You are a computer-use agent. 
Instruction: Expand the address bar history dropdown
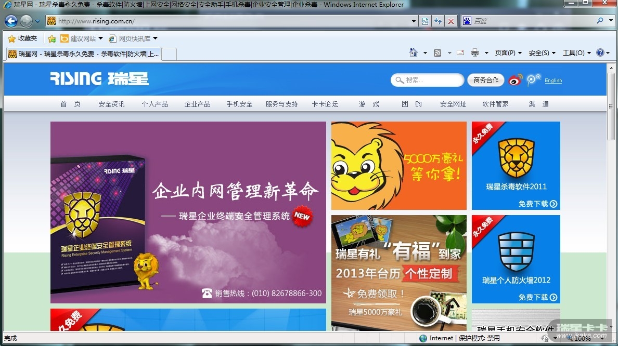[414, 21]
